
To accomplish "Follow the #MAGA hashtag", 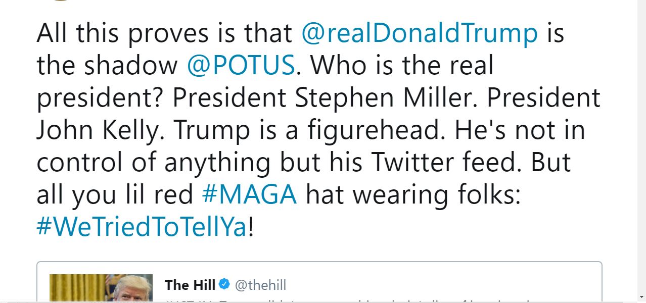I will [x=249, y=195].
